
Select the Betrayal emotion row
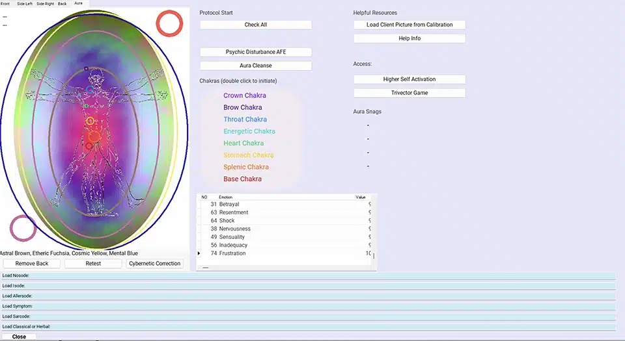click(x=285, y=205)
